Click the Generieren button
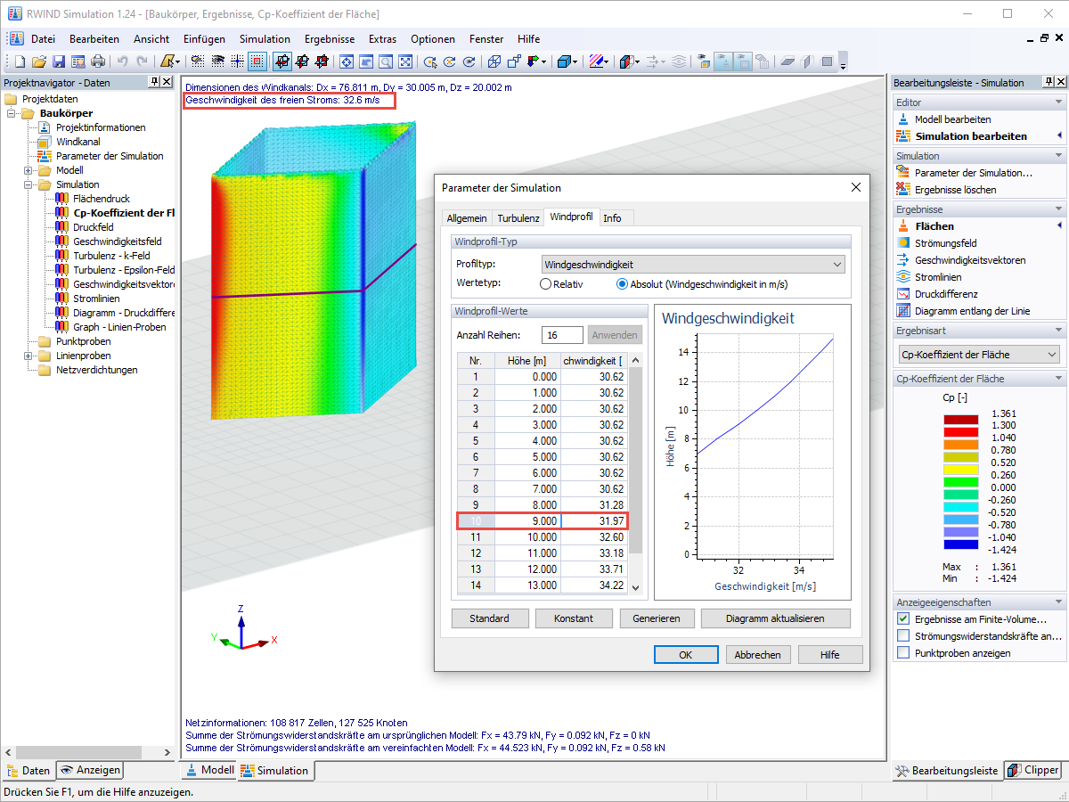This screenshot has height=802, width=1069. (657, 618)
